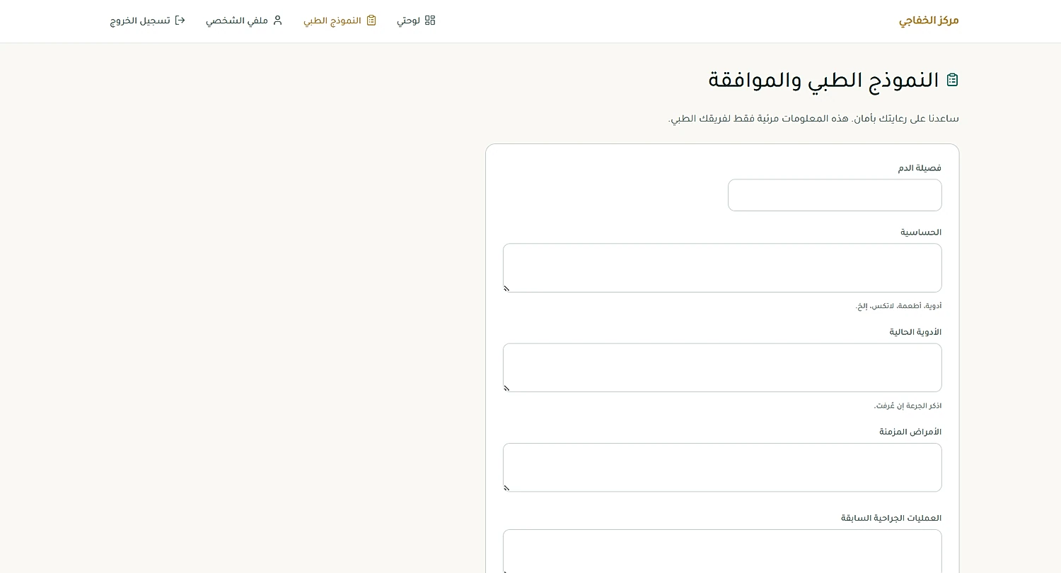Click the فصيلة الدم field label
This screenshot has width=1061, height=573.
[920, 168]
